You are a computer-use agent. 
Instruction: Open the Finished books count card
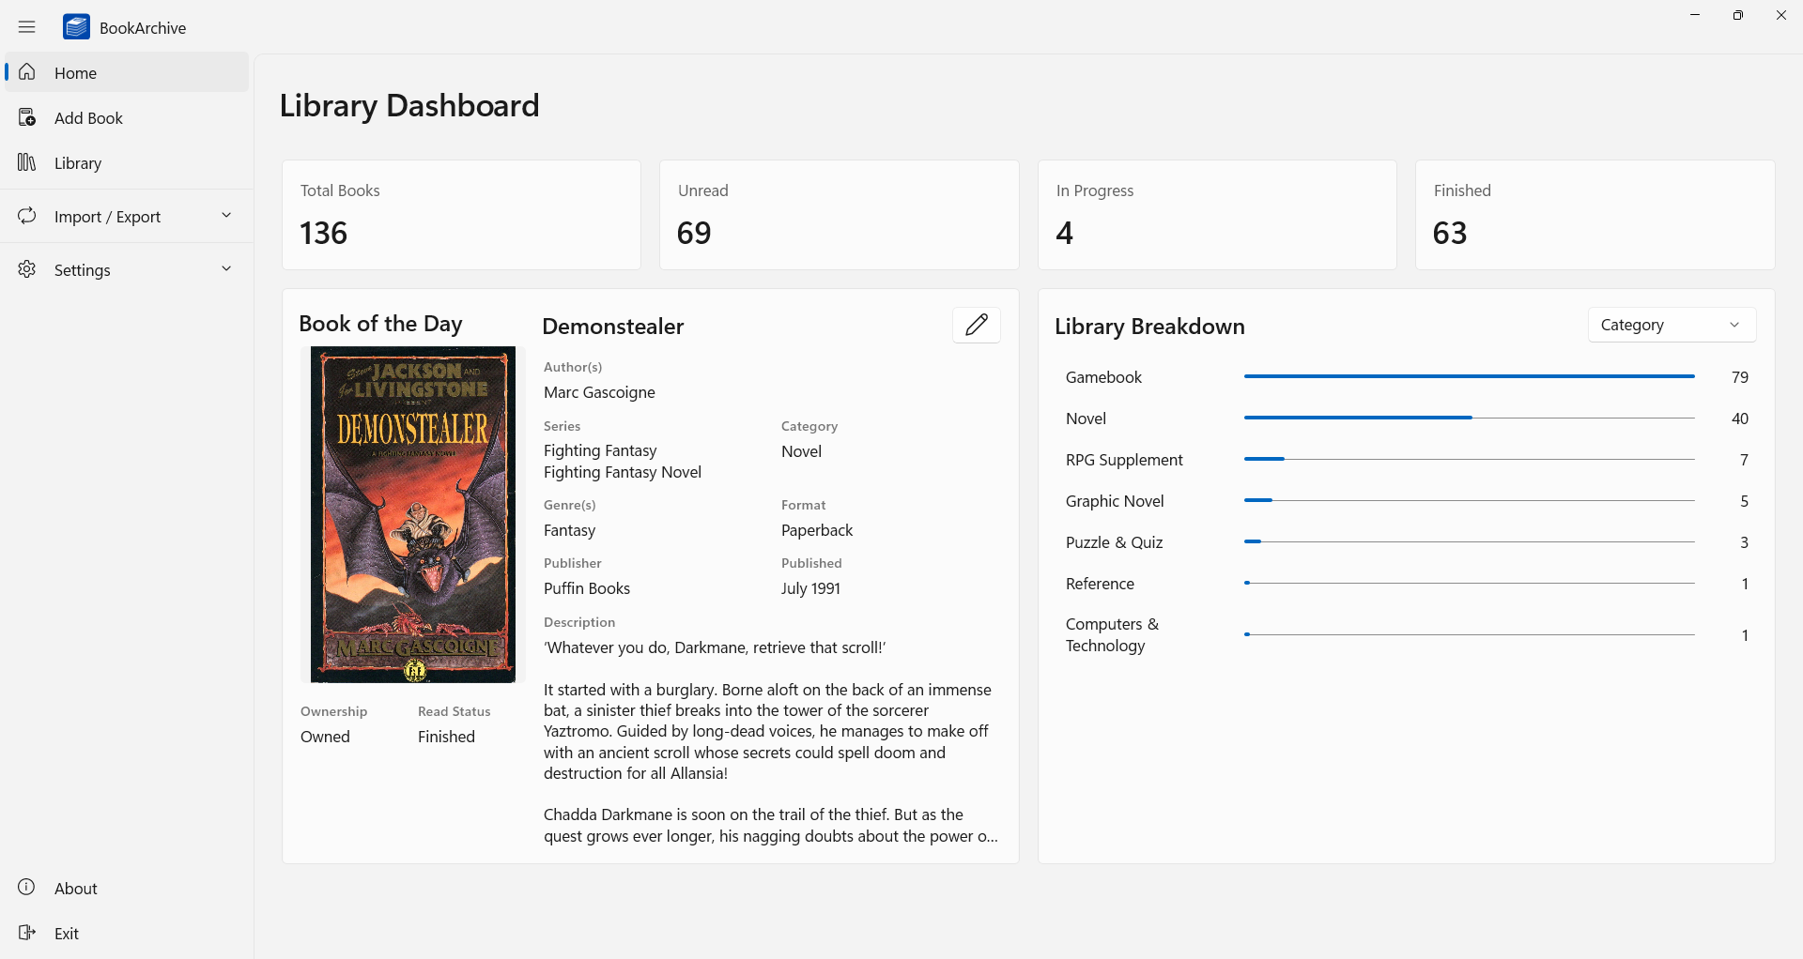point(1594,214)
